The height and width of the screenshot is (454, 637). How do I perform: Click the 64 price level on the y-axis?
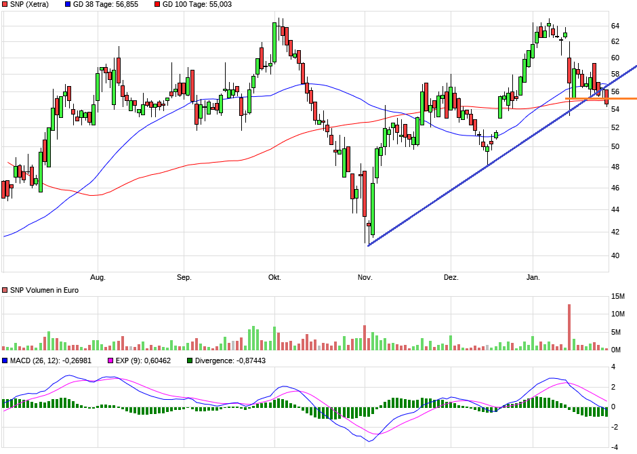coord(615,26)
